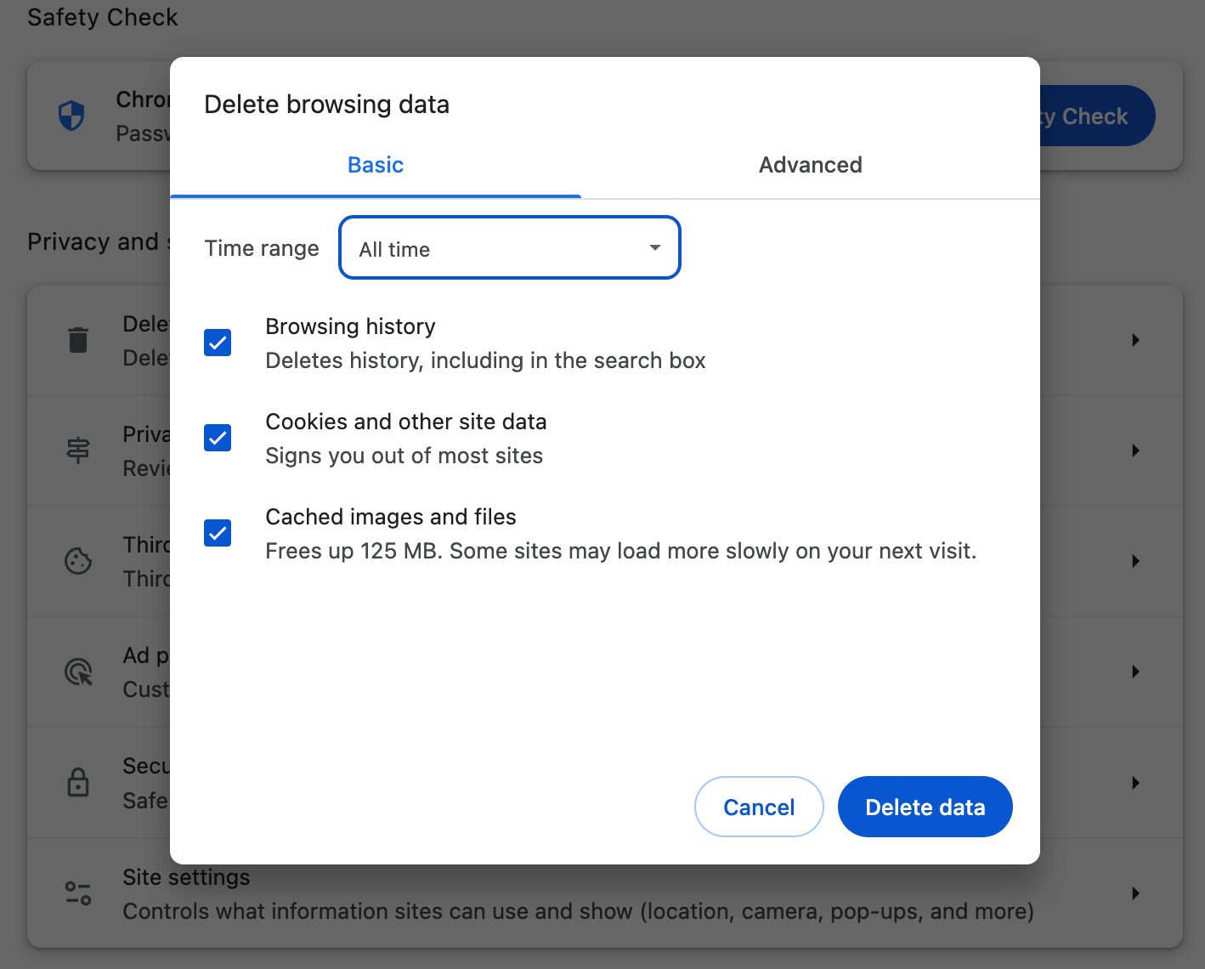Click the Privacy Guide sliders icon

pyautogui.click(x=78, y=450)
